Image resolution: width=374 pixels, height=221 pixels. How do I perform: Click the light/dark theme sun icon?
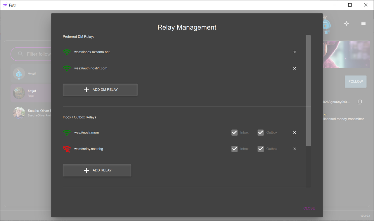coord(347,23)
